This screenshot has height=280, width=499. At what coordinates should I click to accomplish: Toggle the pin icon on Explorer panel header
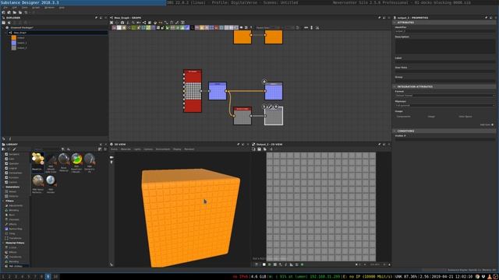(x=96, y=18)
